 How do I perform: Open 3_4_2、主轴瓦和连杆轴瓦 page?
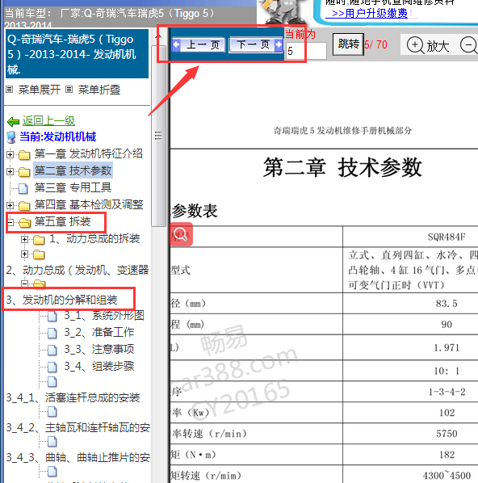point(78,427)
